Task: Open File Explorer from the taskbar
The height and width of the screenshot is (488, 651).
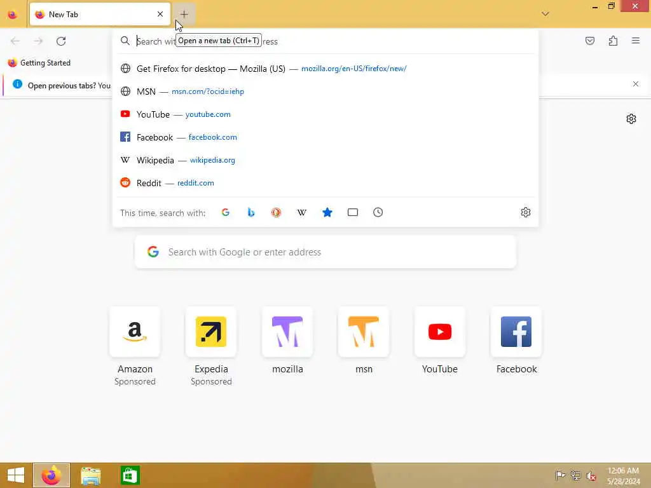Action: pos(90,475)
